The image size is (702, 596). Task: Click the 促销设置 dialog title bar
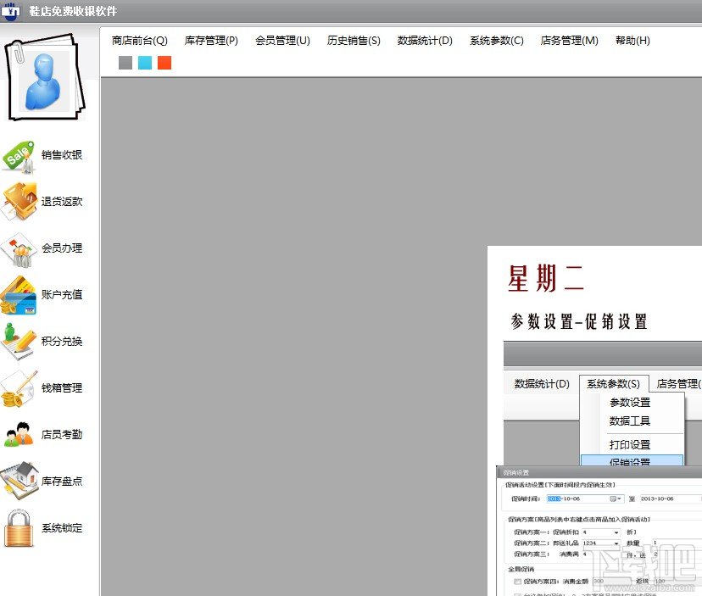(x=599, y=473)
